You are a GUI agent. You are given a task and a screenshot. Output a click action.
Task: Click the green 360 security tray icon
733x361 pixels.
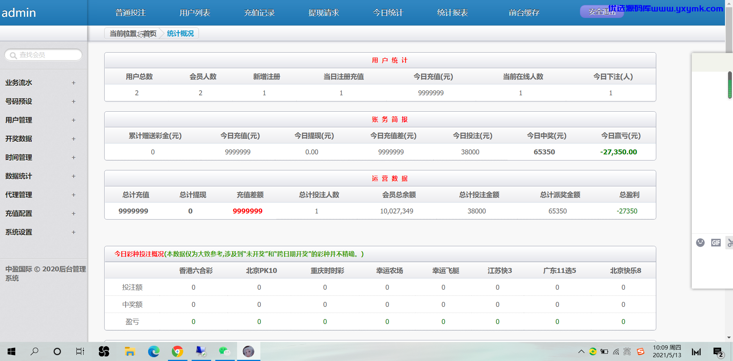[593, 351]
